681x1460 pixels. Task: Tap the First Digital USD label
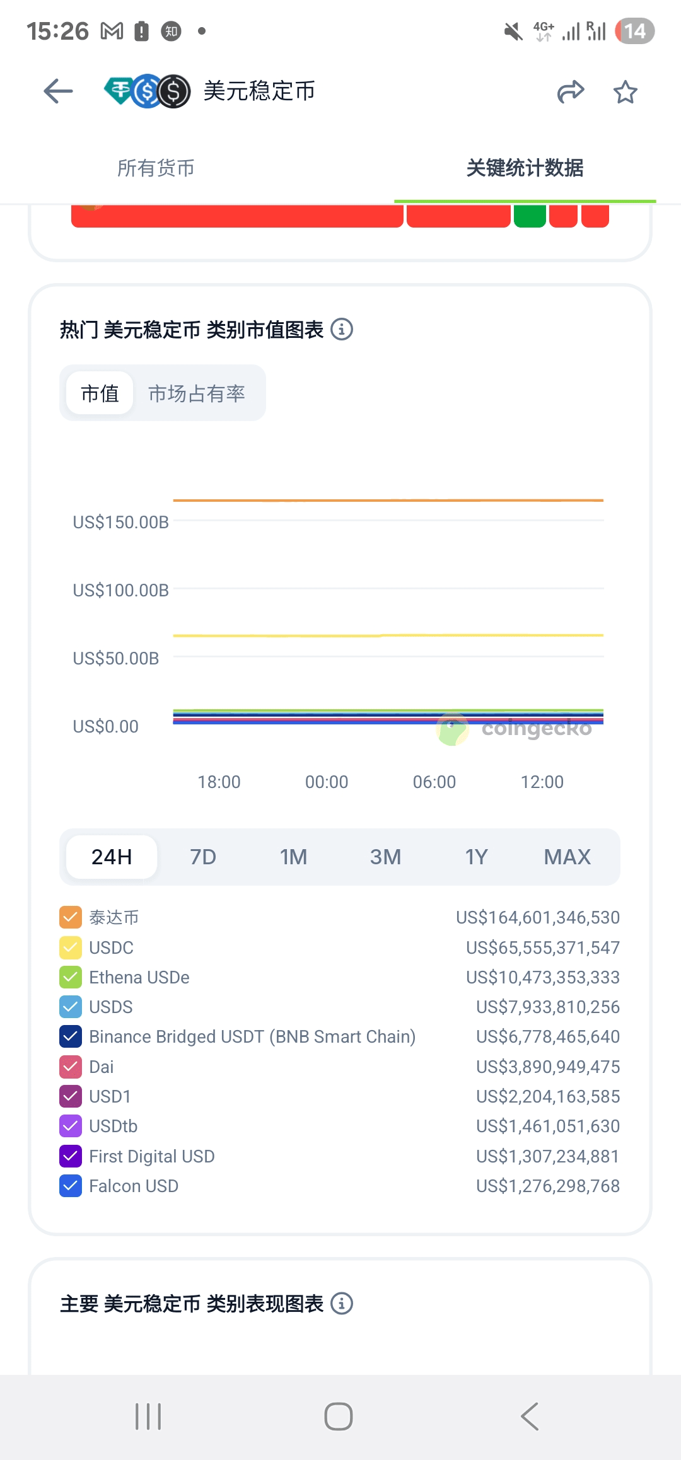pyautogui.click(x=152, y=1156)
